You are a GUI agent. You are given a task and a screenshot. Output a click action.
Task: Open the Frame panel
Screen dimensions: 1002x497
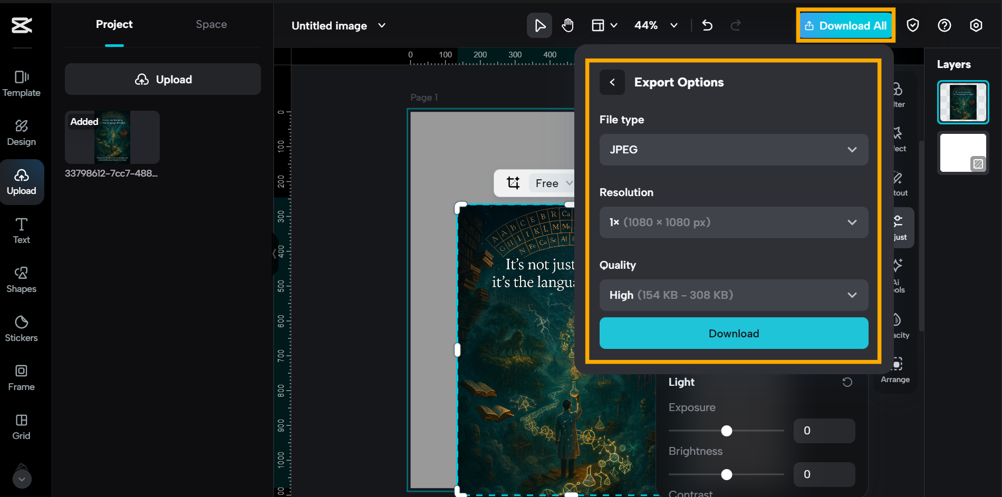(x=21, y=377)
